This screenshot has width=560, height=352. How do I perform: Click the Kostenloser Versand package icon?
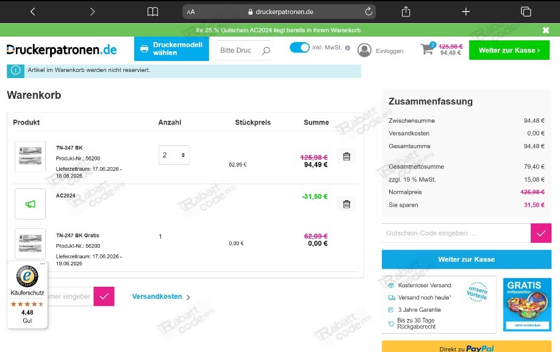click(x=391, y=286)
